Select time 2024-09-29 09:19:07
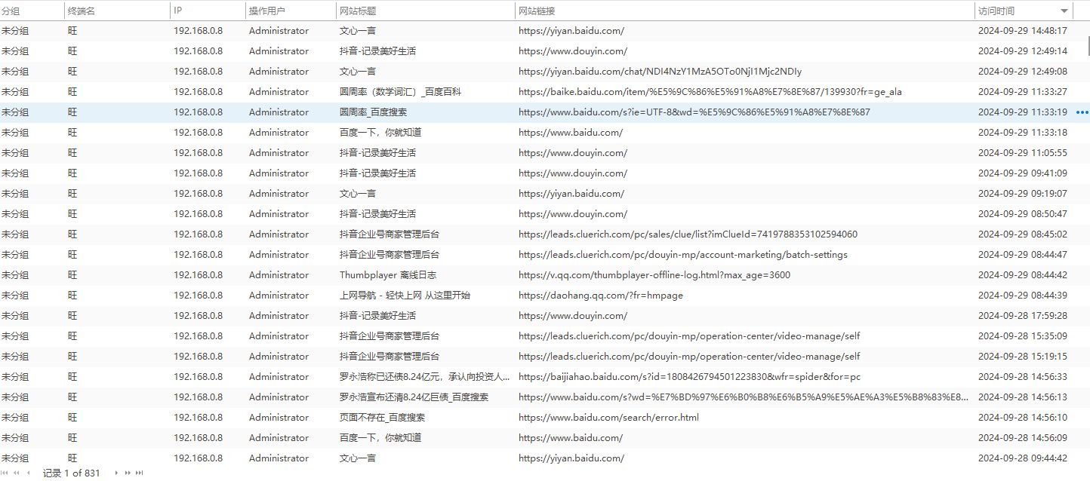This screenshot has height=481, width=1090. [x=1023, y=194]
